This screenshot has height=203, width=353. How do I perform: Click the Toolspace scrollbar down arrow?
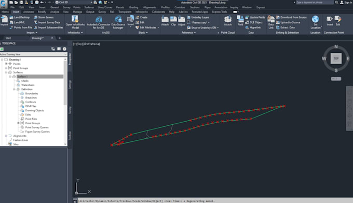click(x=65, y=144)
